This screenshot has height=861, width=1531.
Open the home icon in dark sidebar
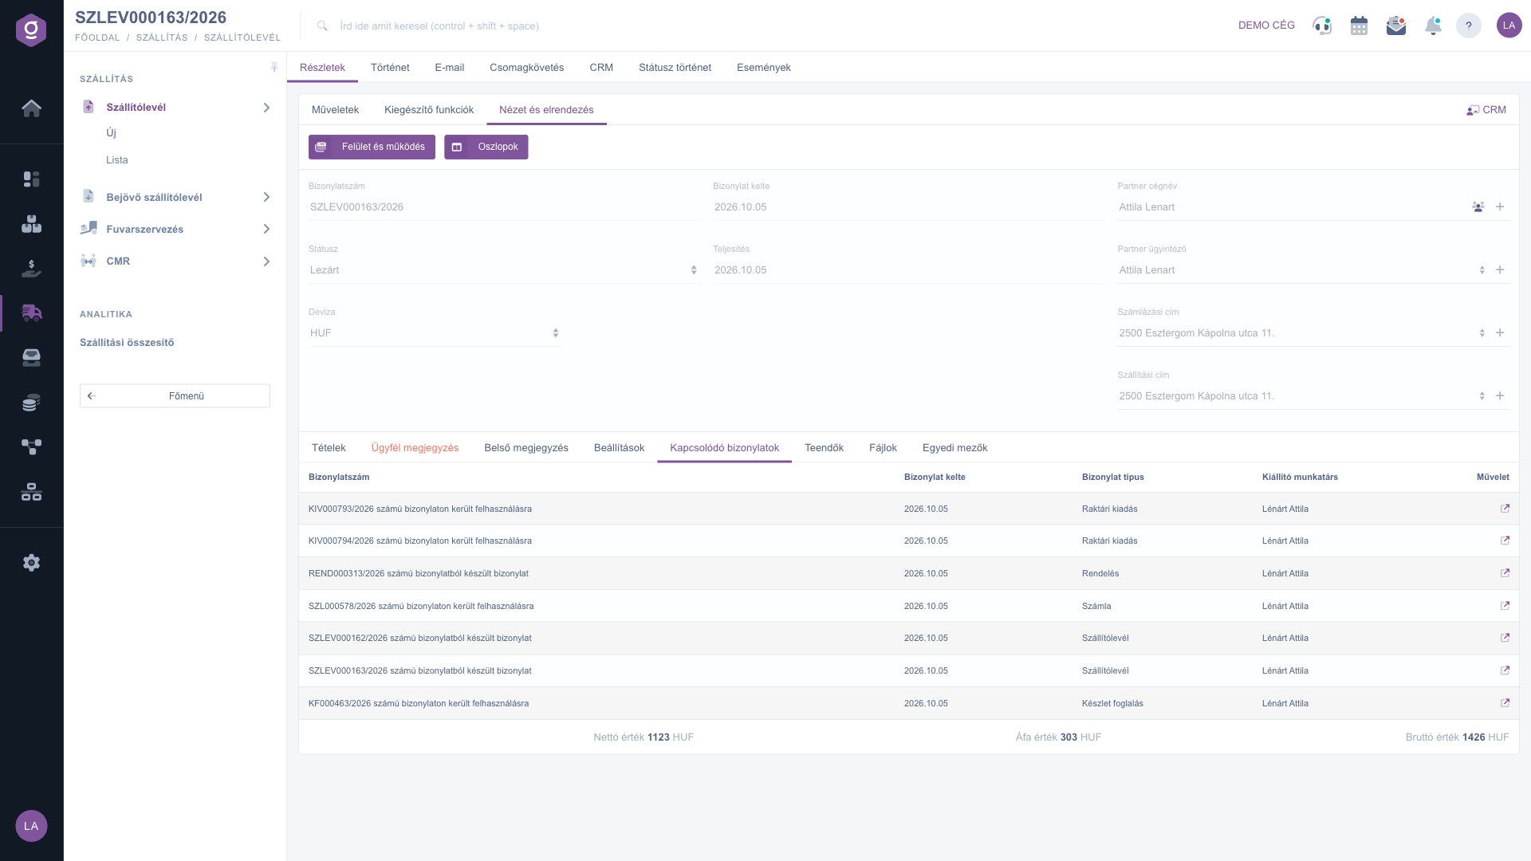(31, 108)
